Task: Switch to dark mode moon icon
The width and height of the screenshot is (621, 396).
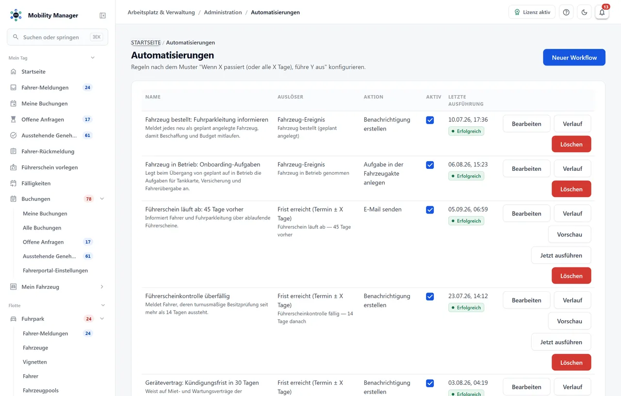Action: [584, 12]
